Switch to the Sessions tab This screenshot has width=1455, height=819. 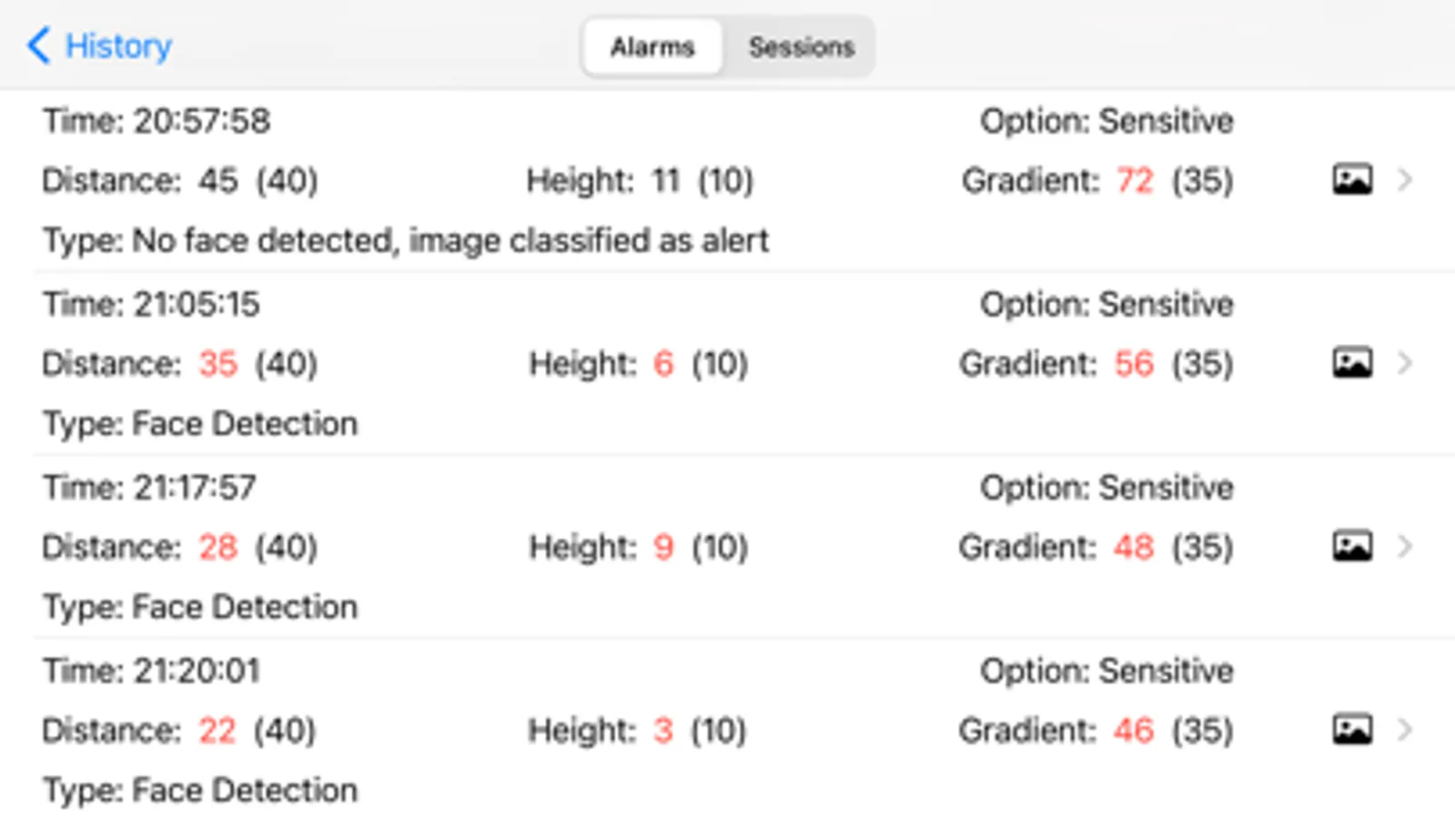tap(801, 46)
